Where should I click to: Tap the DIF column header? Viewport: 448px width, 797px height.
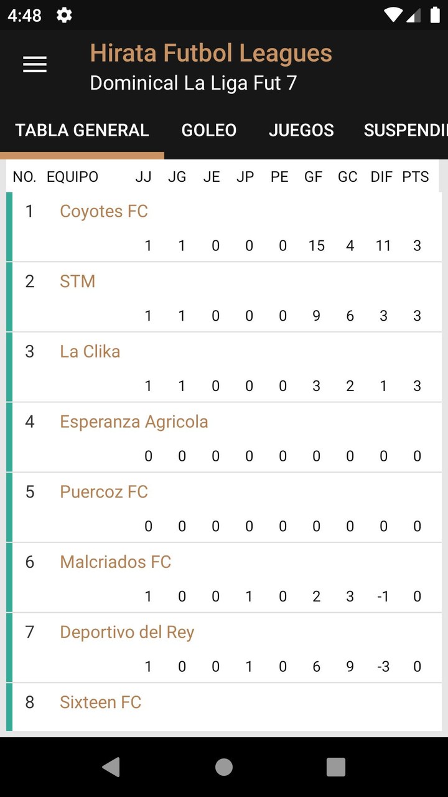tap(381, 177)
